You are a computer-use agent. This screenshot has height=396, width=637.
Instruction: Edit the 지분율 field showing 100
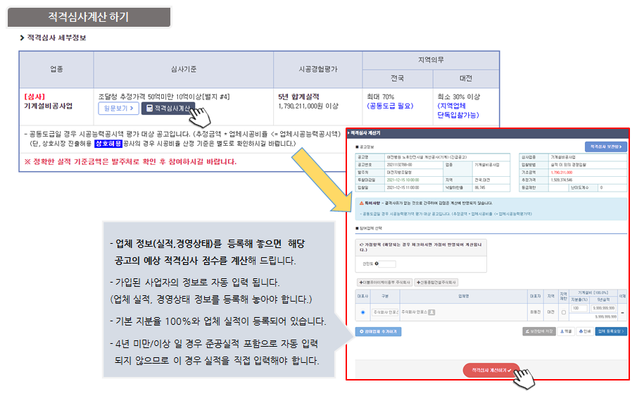pos(579,308)
